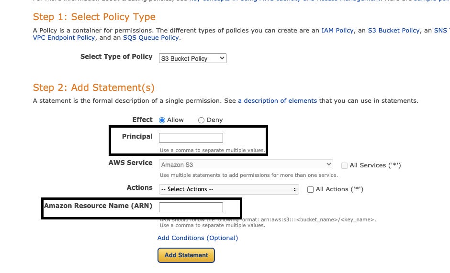Click the Amazon Resource Name input field
This screenshot has height=273, width=450.
coord(191,207)
